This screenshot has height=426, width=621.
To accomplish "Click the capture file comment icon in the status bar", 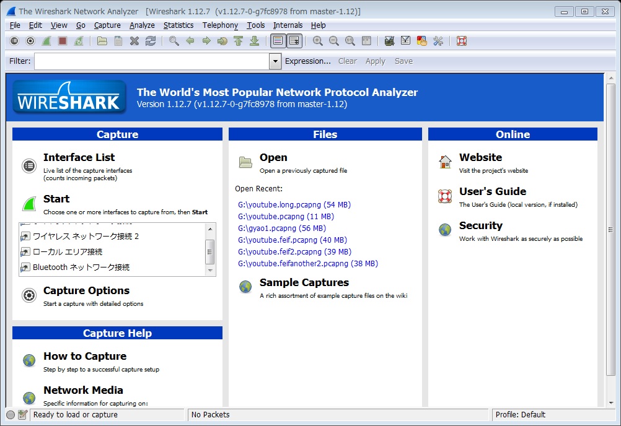I will pos(22,414).
